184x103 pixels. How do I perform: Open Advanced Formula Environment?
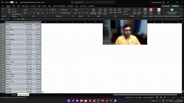172,11
